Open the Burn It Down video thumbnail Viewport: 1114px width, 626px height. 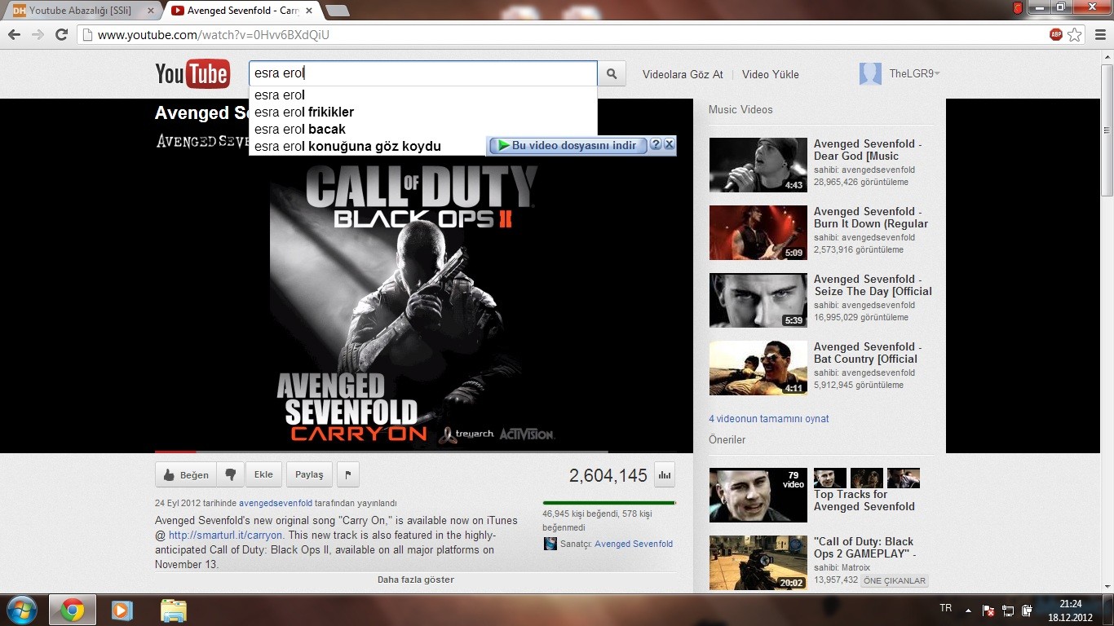click(x=758, y=232)
